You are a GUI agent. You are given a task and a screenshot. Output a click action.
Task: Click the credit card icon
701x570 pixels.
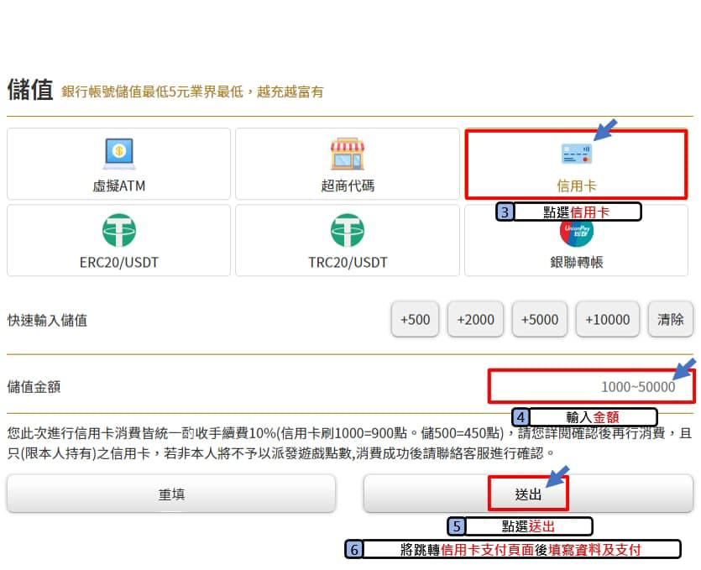[576, 154]
